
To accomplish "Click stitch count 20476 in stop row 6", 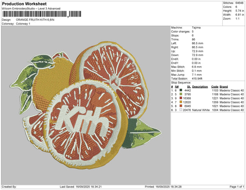I will [x=187, y=110].
